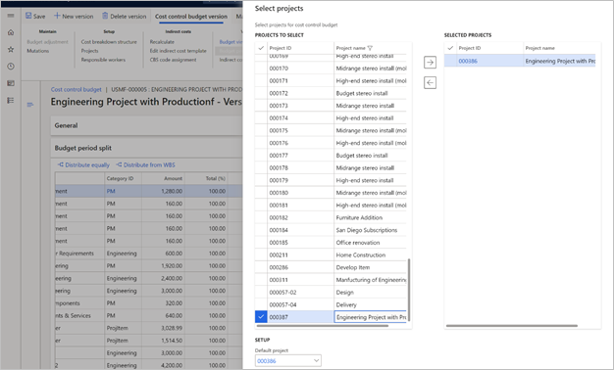Click project ID 000311 cell
Viewport: 614px width, 370px height.
[301, 280]
